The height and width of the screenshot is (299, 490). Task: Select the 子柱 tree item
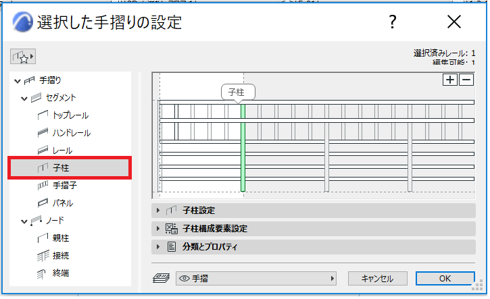(x=70, y=168)
